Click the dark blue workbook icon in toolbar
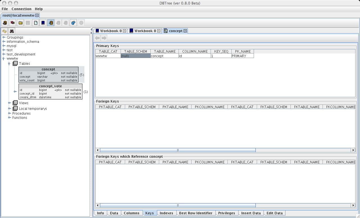This screenshot has width=360, height=218. point(43,23)
